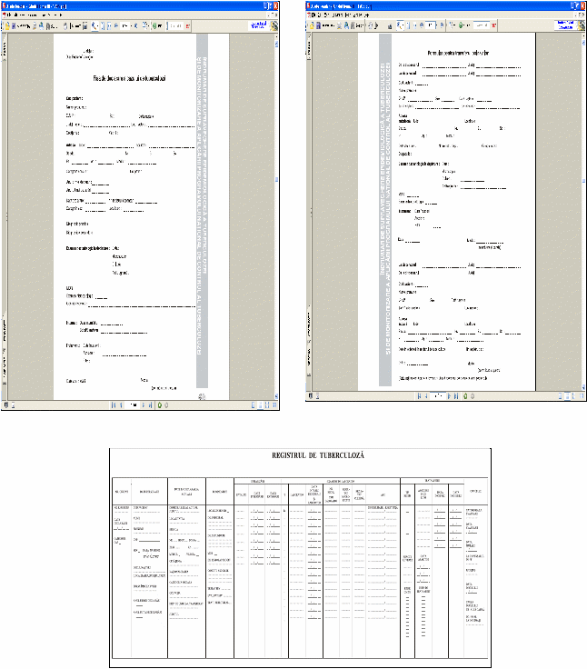Email icon in left Adobe Reader toolbar
Image resolution: width=587 pixels, height=669 pixels.
[x=42, y=26]
